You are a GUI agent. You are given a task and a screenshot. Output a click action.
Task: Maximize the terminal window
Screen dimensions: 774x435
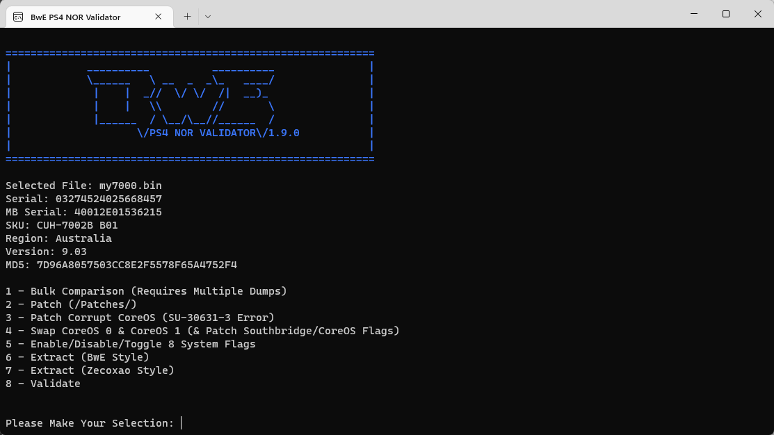pos(725,14)
